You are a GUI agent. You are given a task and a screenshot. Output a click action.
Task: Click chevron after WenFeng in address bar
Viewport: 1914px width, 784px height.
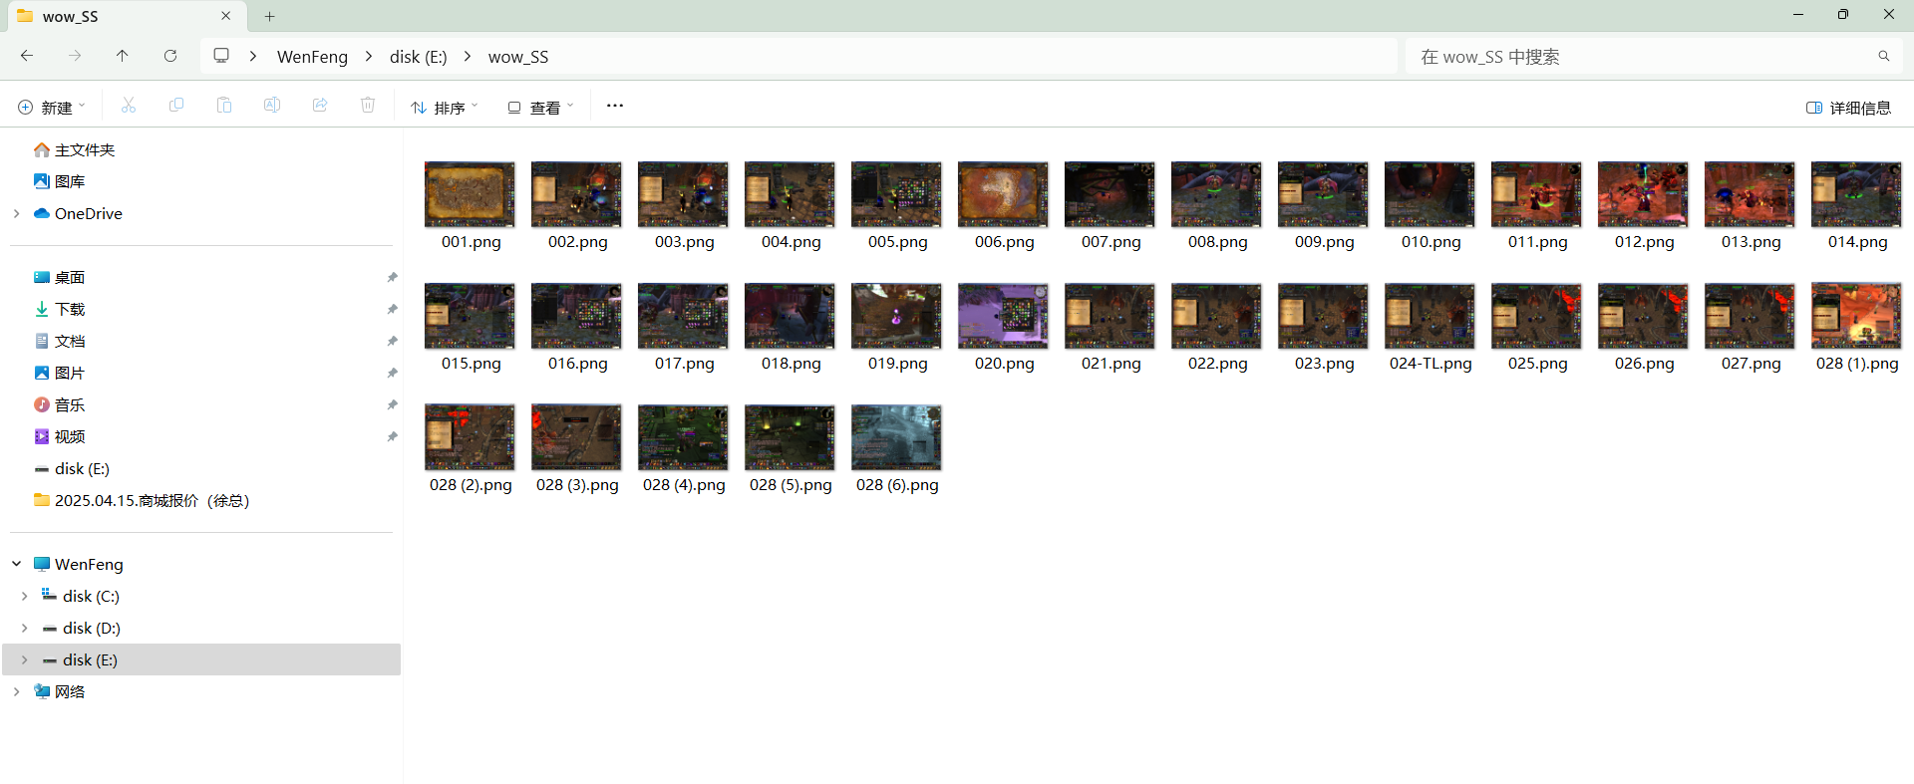click(x=369, y=57)
